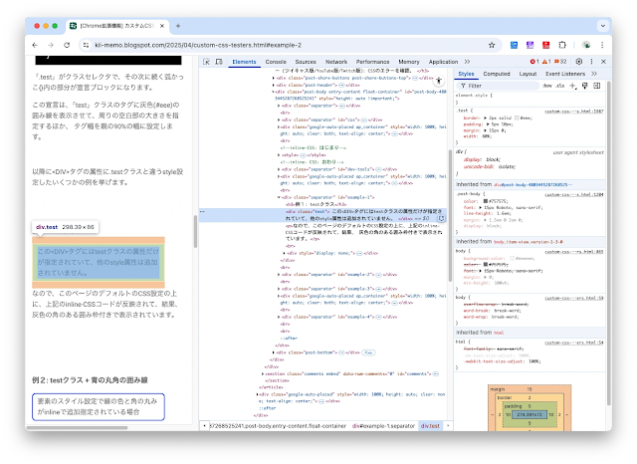This screenshot has height=464, width=637.
Task: View site information icon in address bar
Action: 86,45
